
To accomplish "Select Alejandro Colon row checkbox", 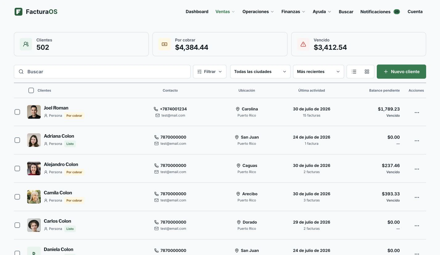I will point(17,169).
